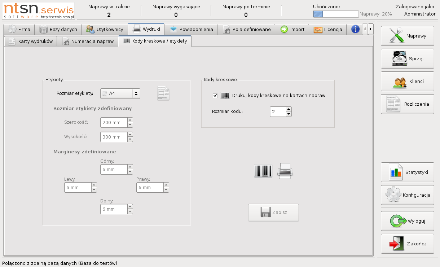
Task: Open the Numeracja napraw subtab
Action: 88,41
